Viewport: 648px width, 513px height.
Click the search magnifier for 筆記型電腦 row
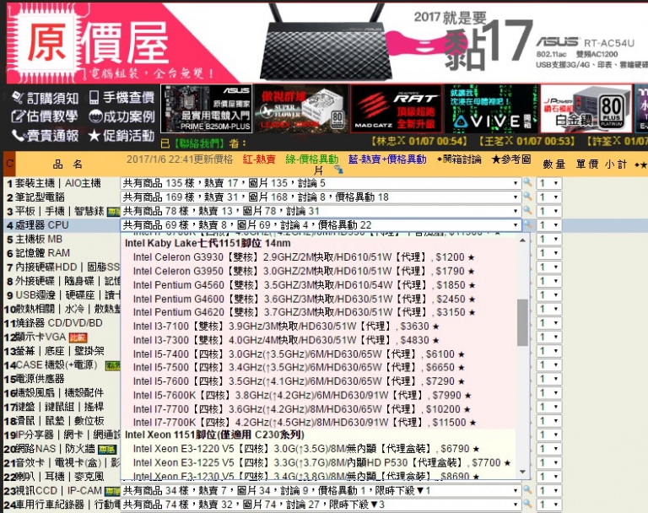tap(527, 197)
